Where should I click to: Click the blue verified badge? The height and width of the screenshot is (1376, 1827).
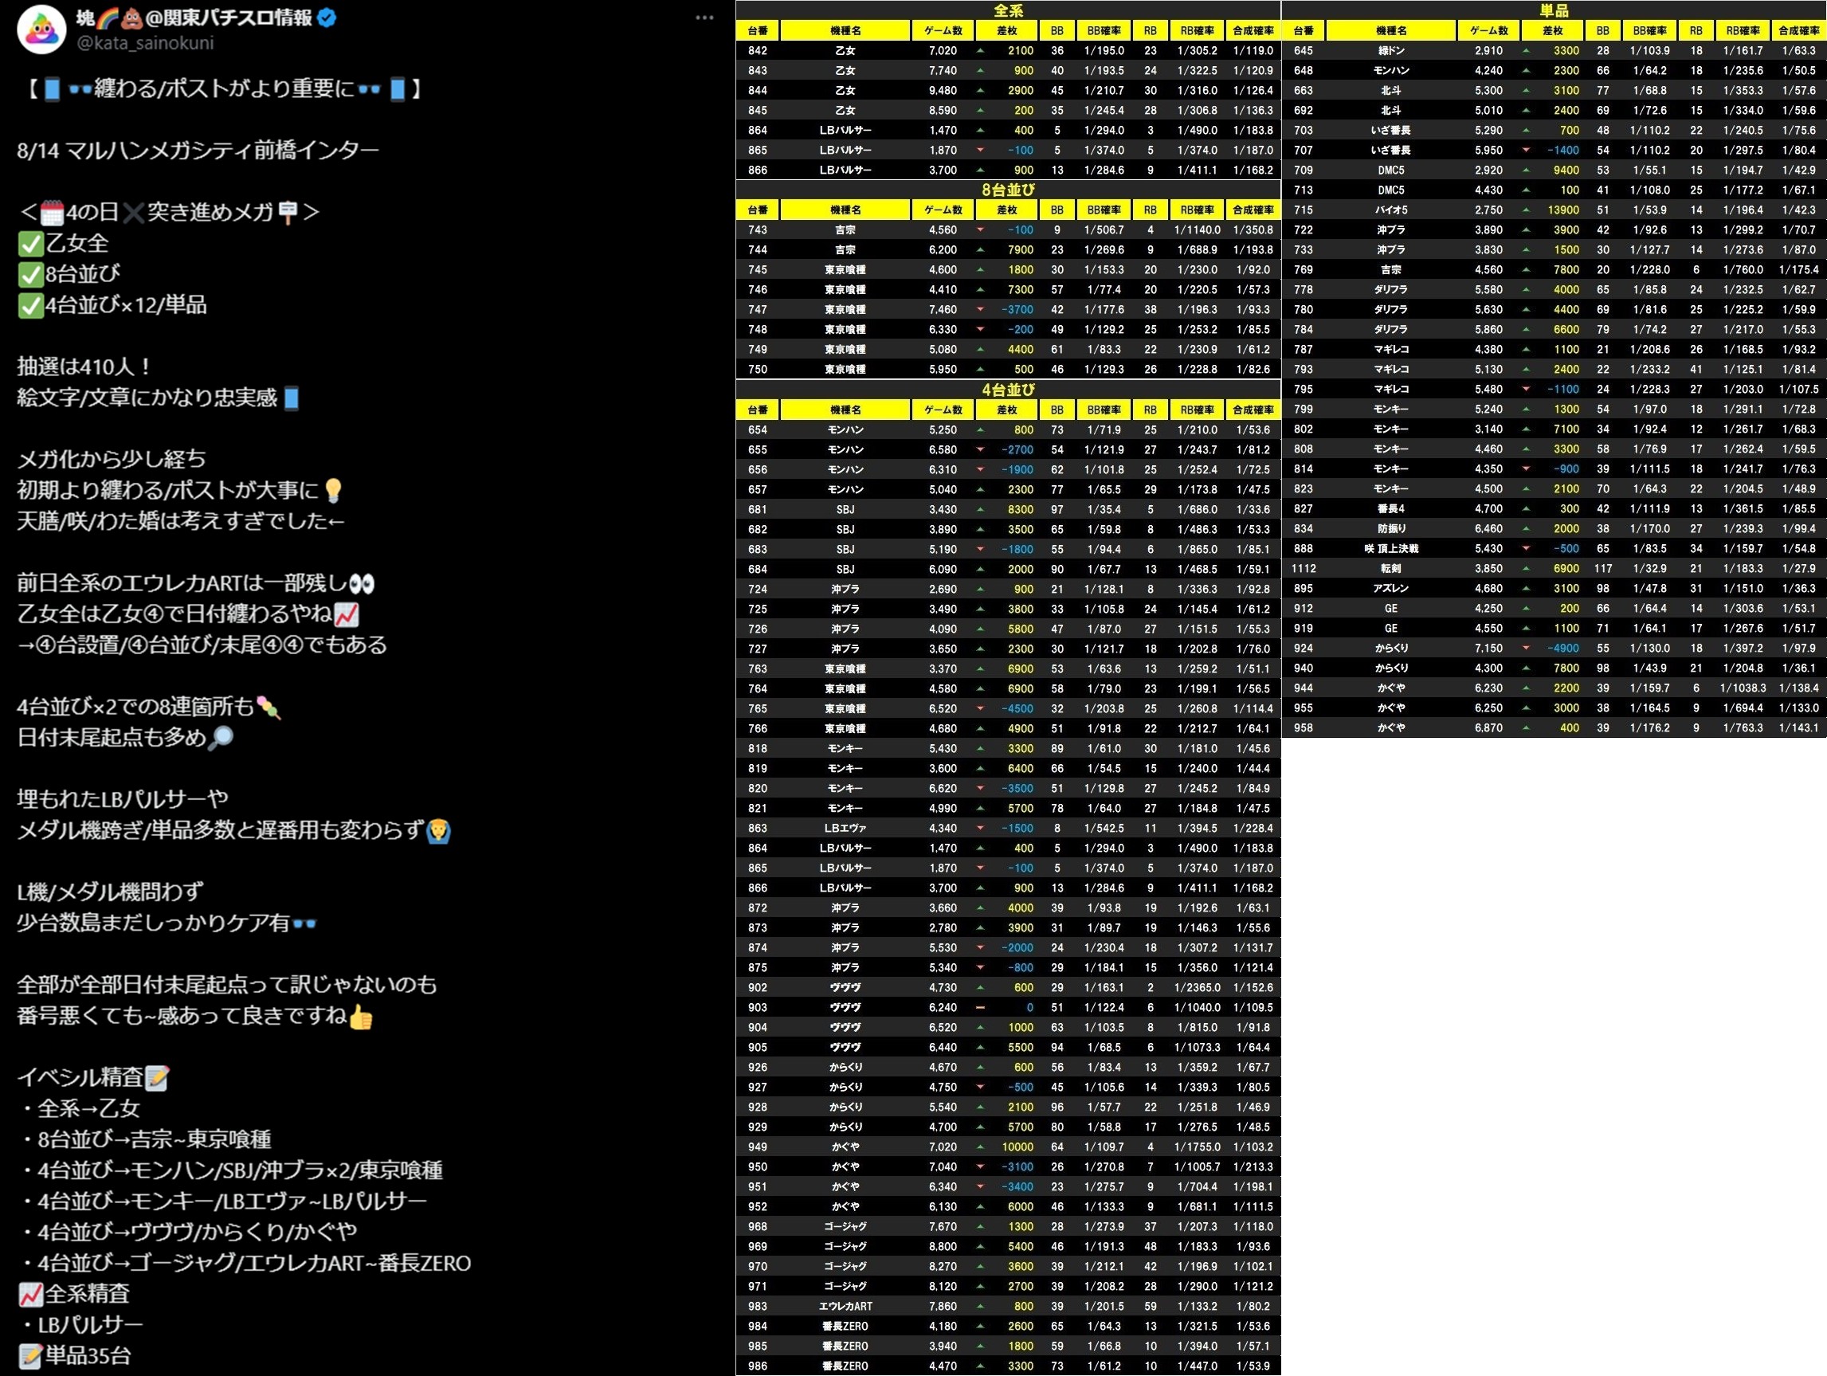click(327, 18)
